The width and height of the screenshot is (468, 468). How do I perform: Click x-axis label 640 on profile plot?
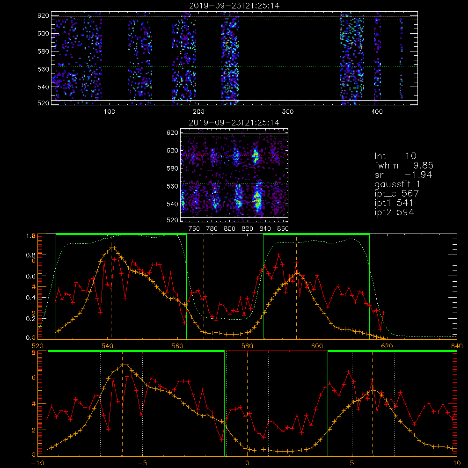pyautogui.click(x=457, y=346)
